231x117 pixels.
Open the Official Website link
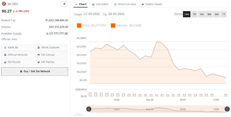click(18, 55)
